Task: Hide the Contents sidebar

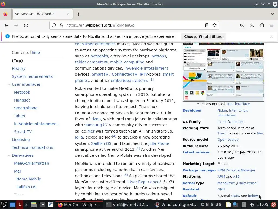Action: tap(36, 53)
